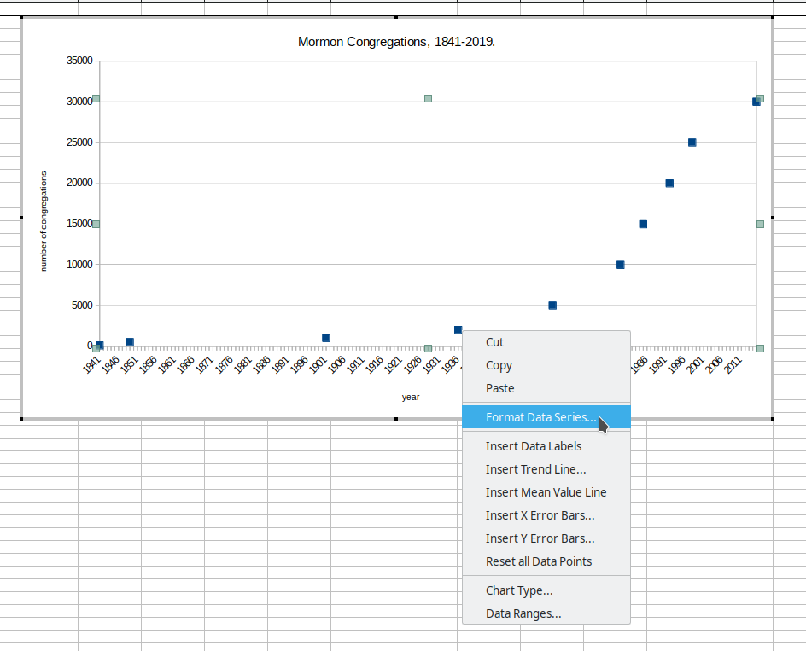Click the bottom-right chart frame handle
This screenshot has height=651, width=806.
tap(773, 419)
